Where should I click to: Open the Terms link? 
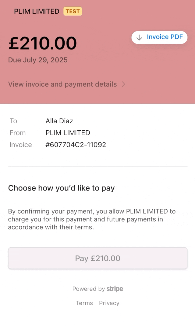pos(84,303)
